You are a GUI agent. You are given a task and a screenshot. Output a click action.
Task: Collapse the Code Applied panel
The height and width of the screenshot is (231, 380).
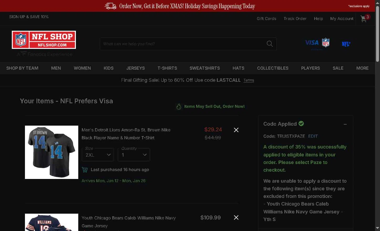(x=345, y=124)
